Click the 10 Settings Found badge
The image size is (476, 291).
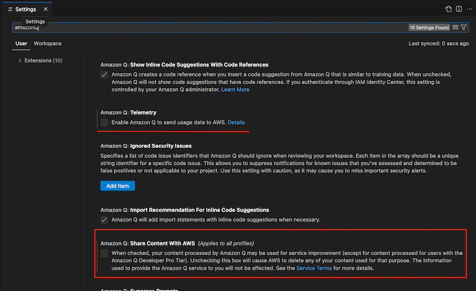click(x=429, y=27)
